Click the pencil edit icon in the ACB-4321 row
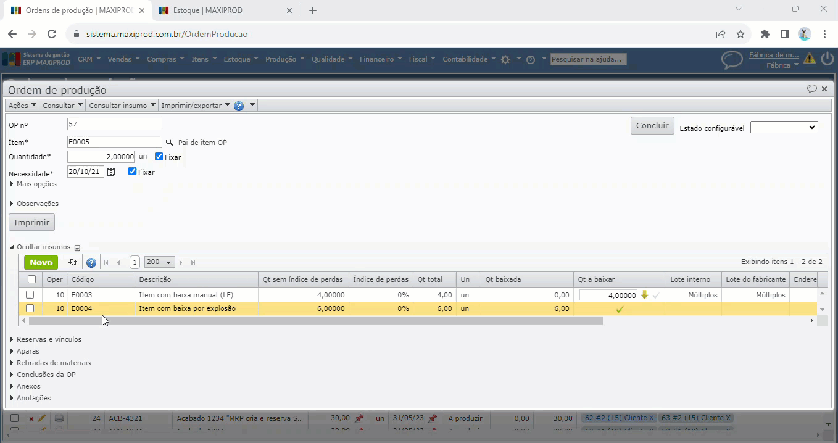838x443 pixels. pyautogui.click(x=42, y=418)
